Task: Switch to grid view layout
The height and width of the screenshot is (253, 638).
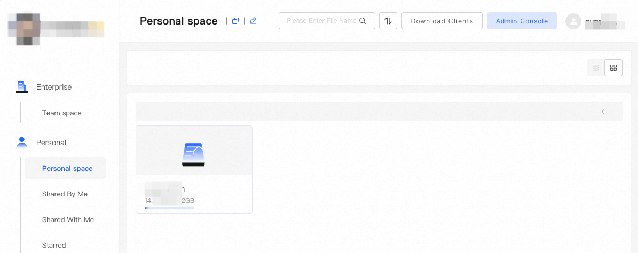Action: coord(613,68)
